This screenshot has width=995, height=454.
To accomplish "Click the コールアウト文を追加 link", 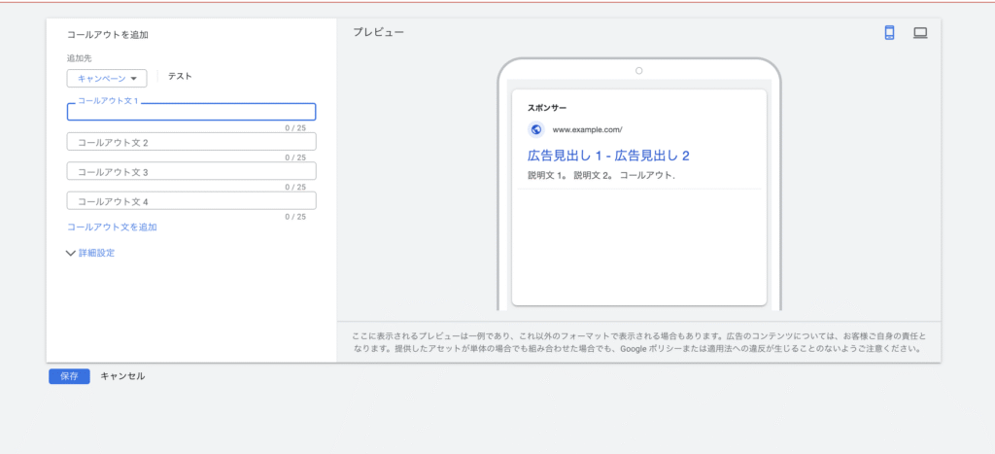I will (x=112, y=227).
